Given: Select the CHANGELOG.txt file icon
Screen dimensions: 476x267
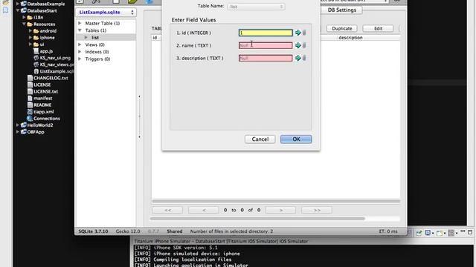Looking at the screenshot, I should 30,78.
